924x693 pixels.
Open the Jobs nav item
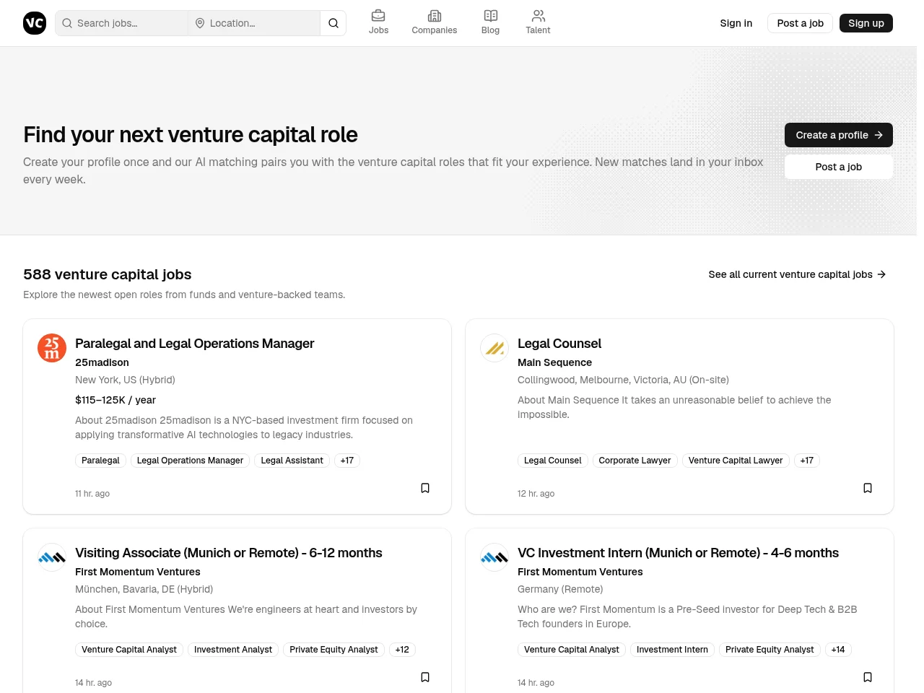(x=378, y=22)
